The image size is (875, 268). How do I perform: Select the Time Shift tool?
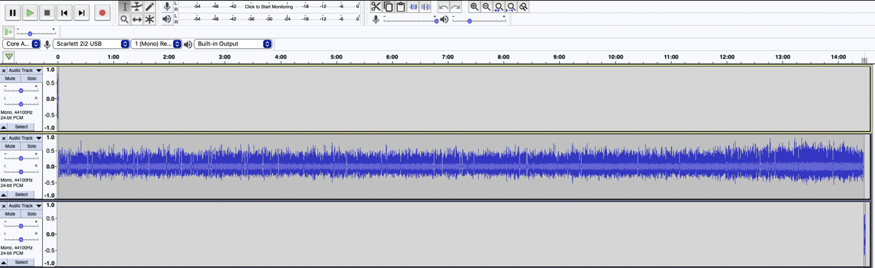pyautogui.click(x=137, y=19)
